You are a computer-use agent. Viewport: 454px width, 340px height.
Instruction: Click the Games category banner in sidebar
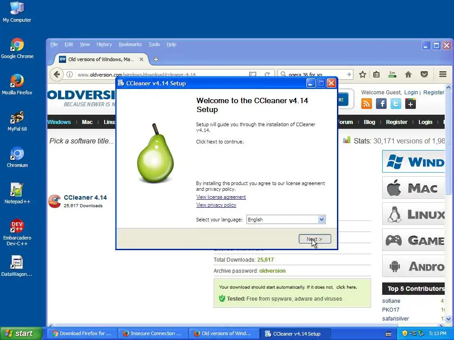coord(414,240)
